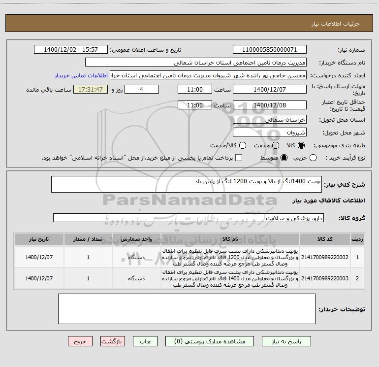Viewport: 379px width, 367px height.
Task: Click the remaining days field showing 4
Action: [x=142, y=89]
